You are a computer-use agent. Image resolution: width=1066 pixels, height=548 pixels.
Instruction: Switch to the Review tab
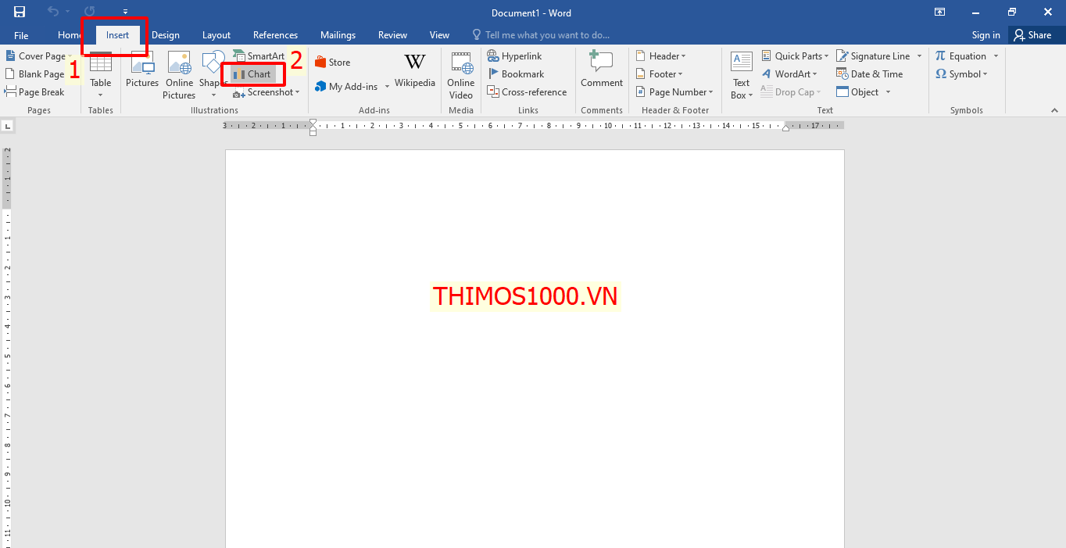[392, 35]
